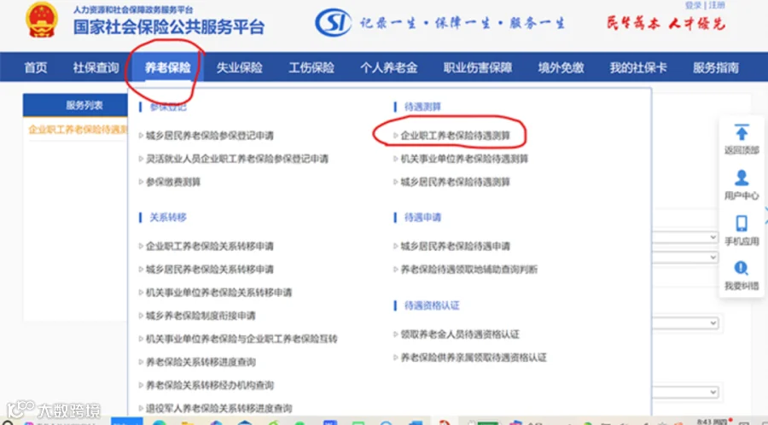The image size is (768, 425).
Task: Select 服务列表 sidebar header
Action: click(x=75, y=105)
